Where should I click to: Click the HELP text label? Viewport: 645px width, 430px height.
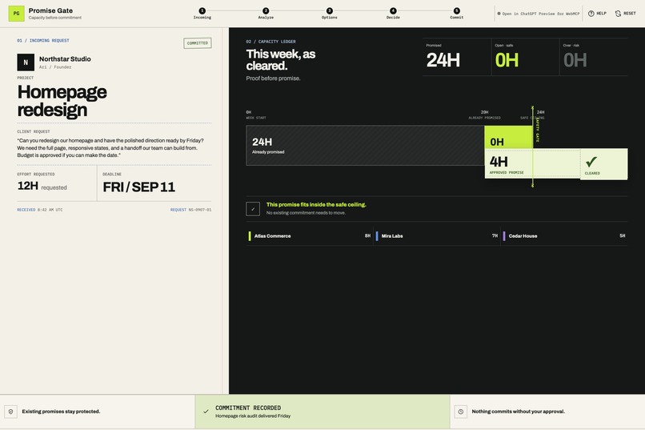(602, 14)
